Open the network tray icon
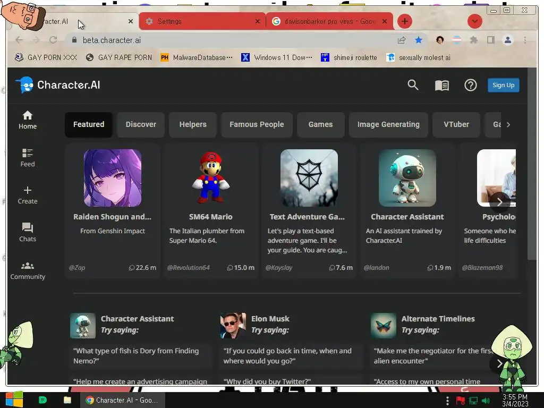544x408 pixels. (473, 401)
